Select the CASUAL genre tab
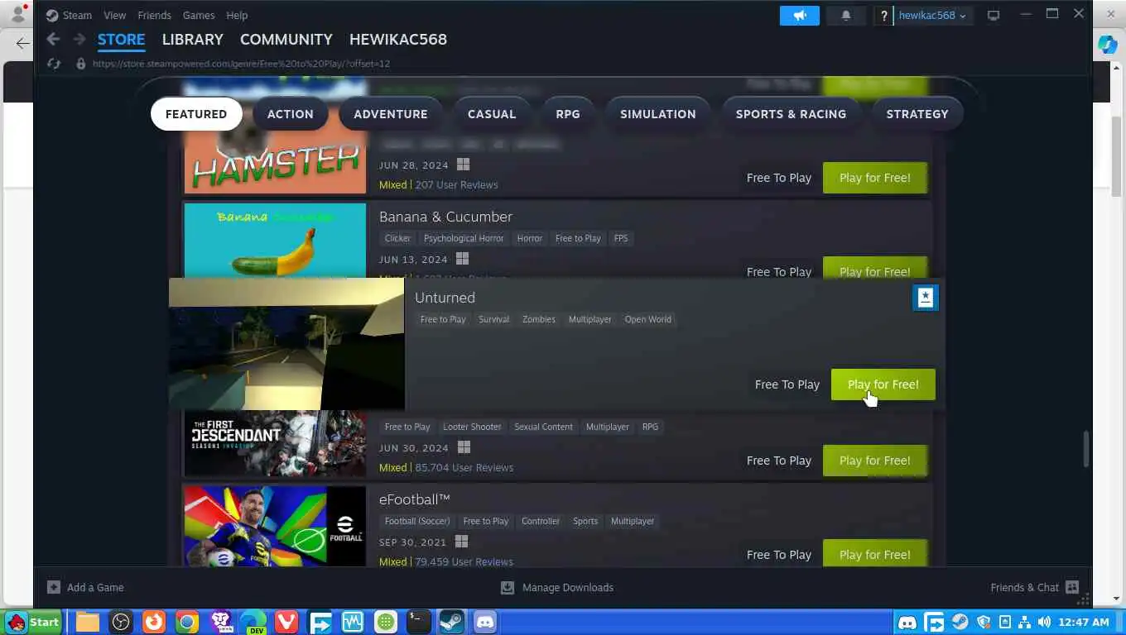The height and width of the screenshot is (635, 1126). coord(492,114)
